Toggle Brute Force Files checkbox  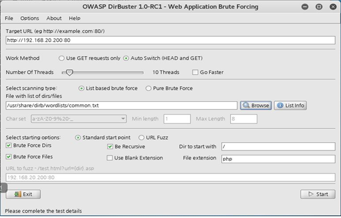point(8,157)
